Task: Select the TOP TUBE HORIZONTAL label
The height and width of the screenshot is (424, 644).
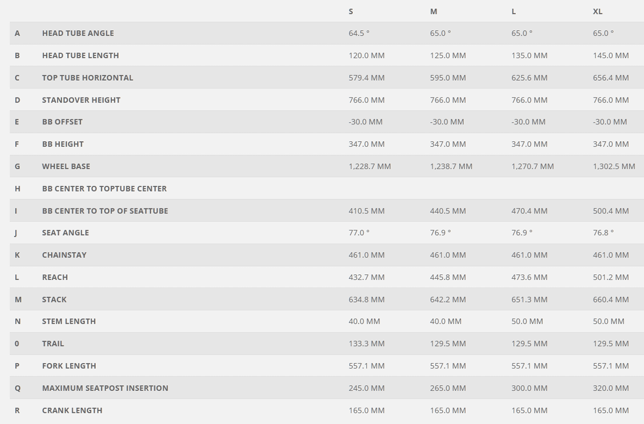Action: pos(87,78)
